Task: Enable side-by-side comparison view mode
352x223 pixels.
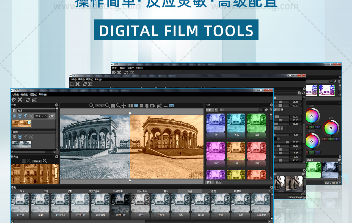Action: 131,106
